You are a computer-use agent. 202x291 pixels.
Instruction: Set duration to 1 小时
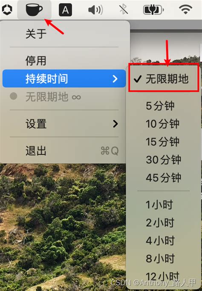159,205
